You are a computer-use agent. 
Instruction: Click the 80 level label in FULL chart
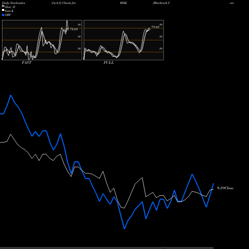(x=161, y=24)
